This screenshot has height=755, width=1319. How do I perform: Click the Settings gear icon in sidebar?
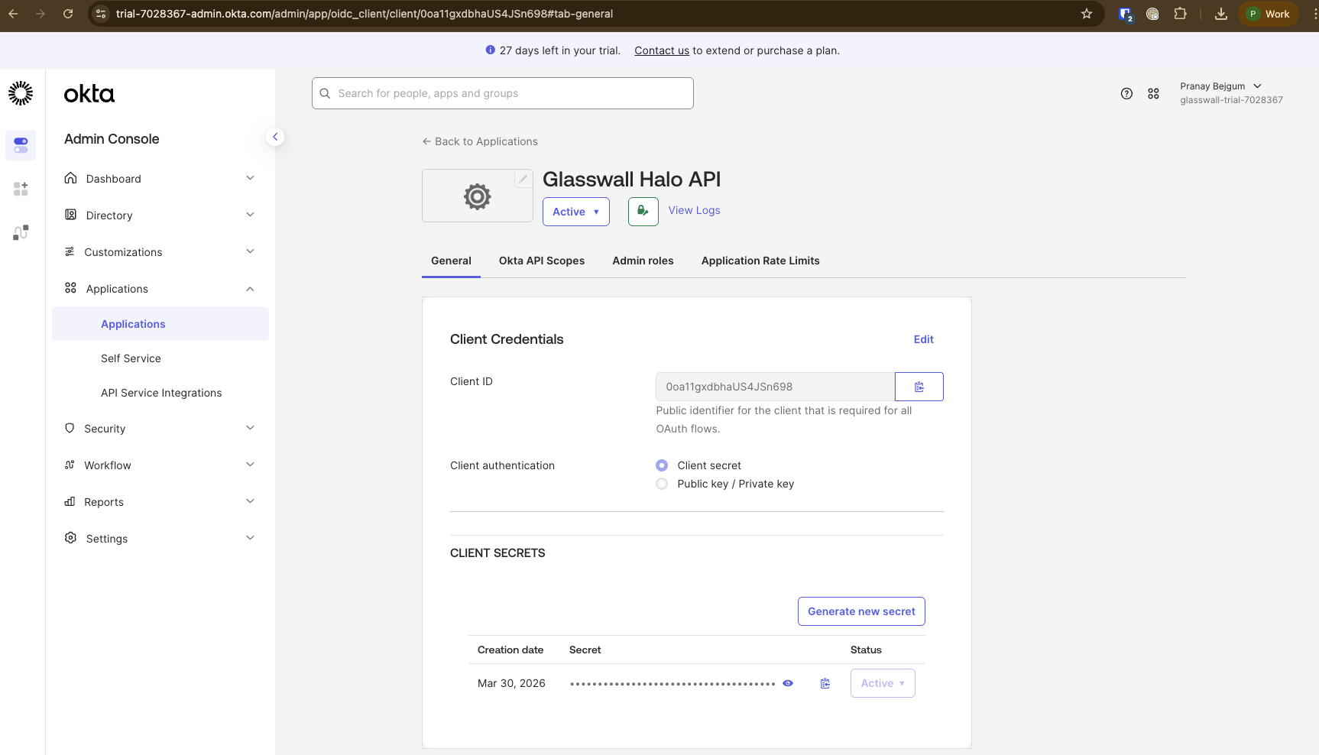click(x=70, y=538)
